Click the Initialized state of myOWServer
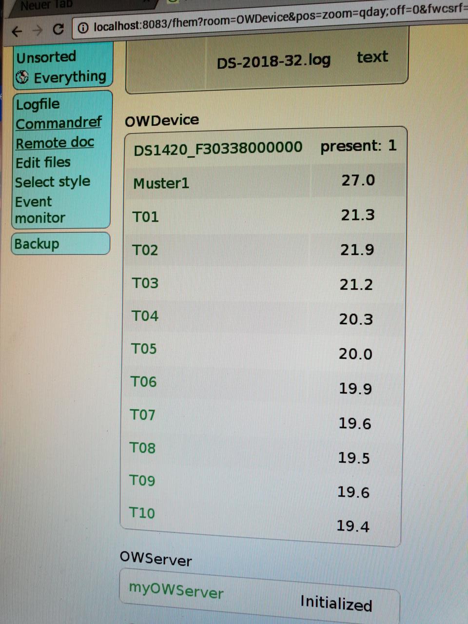Screen dimensions: 468x624 pyautogui.click(x=336, y=603)
